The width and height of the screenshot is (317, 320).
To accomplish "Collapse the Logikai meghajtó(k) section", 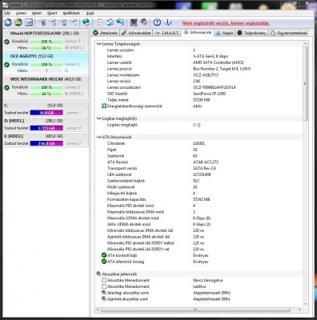I will (98, 118).
